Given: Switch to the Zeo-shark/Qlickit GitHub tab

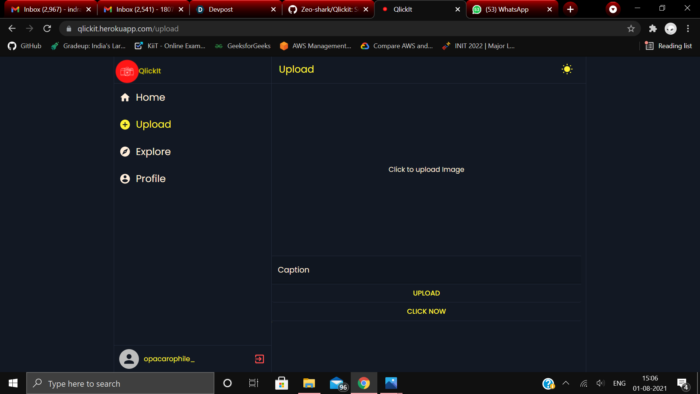Looking at the screenshot, I should [x=327, y=9].
